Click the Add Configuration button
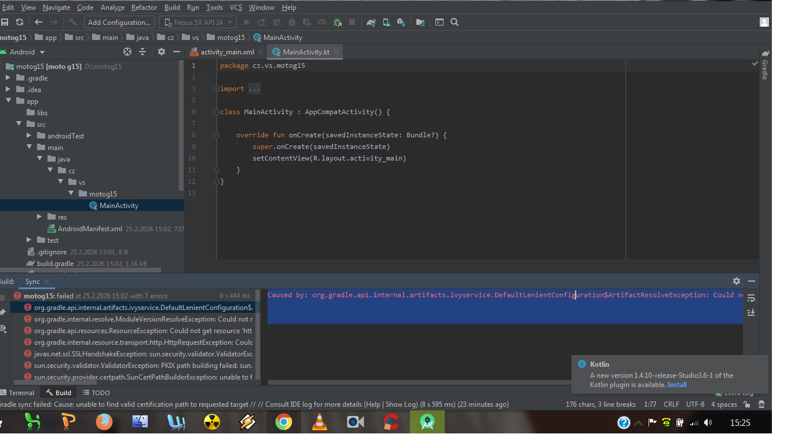 (x=119, y=22)
